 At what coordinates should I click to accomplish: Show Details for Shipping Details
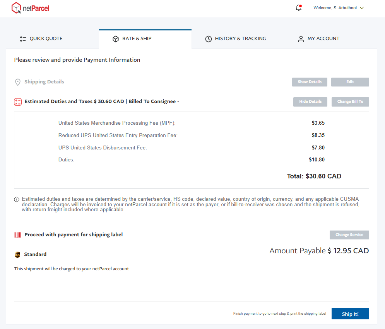tap(310, 82)
